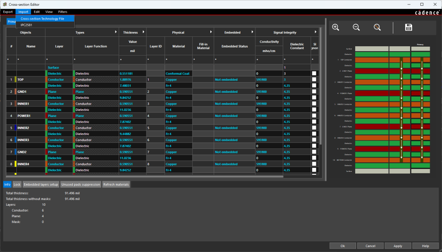Screen dimensions: 442x252
Task: Click the INNER2 row blue color marker
Action: tap(16, 128)
